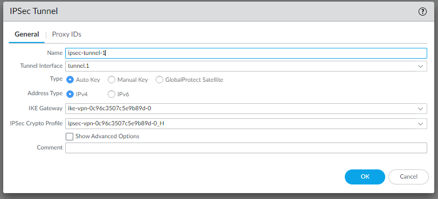Choose GlobalProtect Satellite type option
Image resolution: width=438 pixels, height=199 pixels.
[159, 80]
